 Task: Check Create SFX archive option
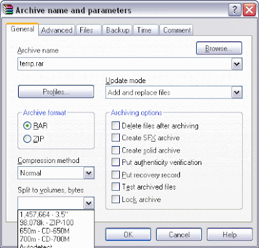click(x=115, y=138)
